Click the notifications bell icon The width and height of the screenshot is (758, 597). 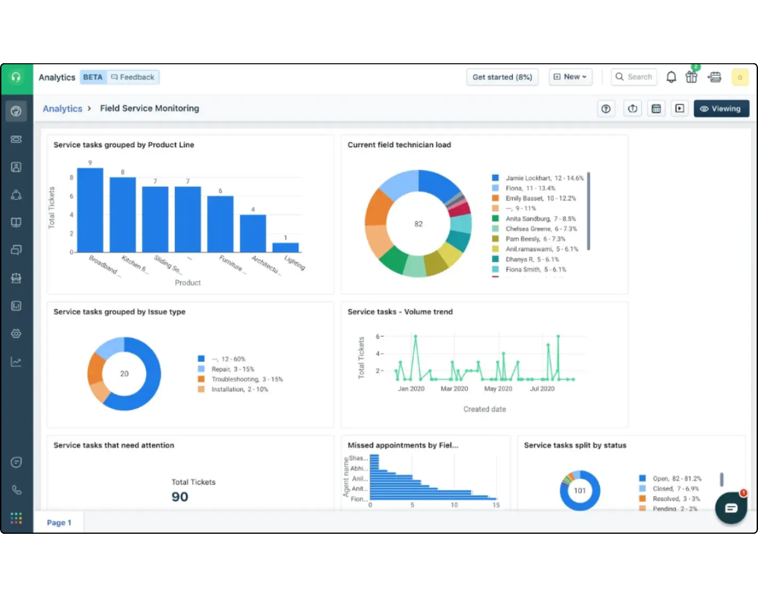click(671, 77)
